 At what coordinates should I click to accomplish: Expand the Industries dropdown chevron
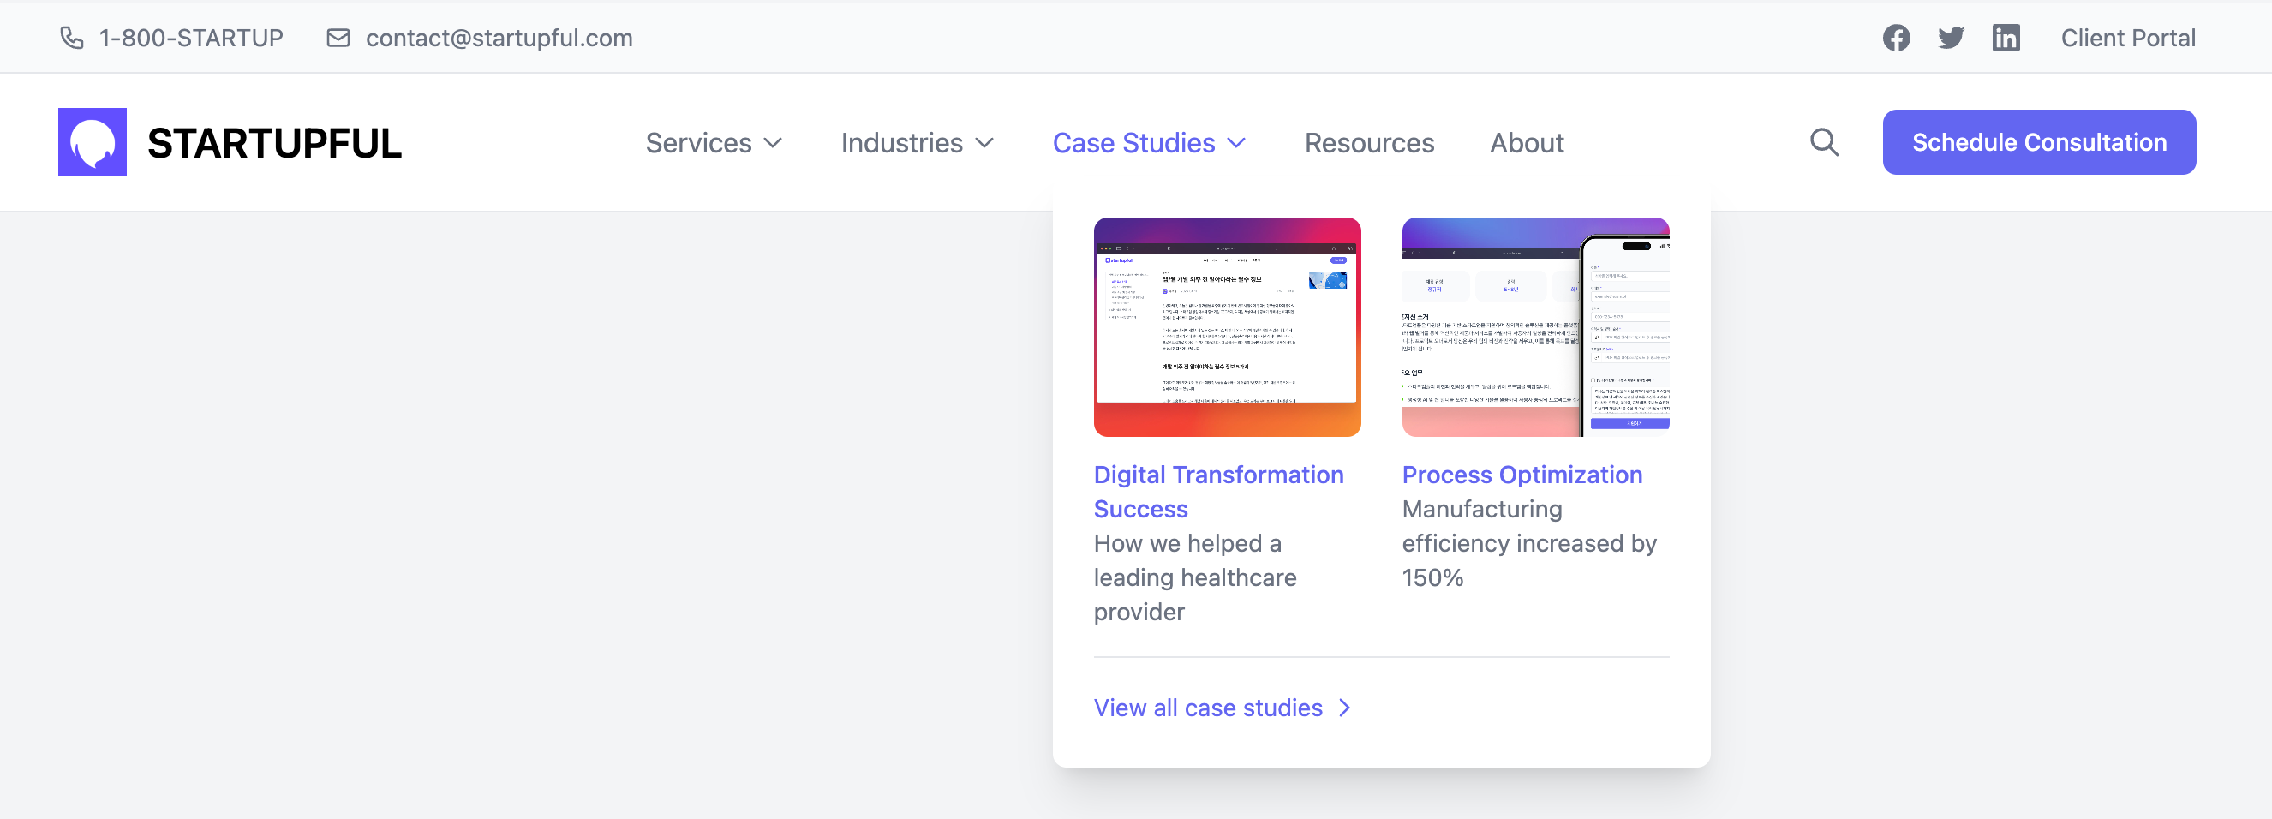984,143
